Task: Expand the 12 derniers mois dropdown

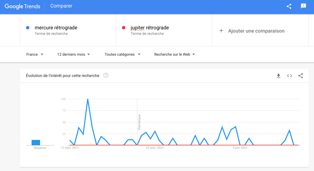Action: (x=73, y=54)
